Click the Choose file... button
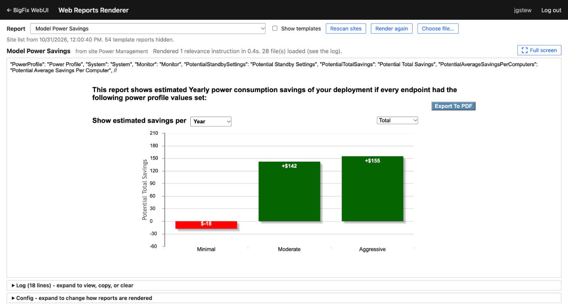Viewport: 568px width, 308px height. [438, 29]
